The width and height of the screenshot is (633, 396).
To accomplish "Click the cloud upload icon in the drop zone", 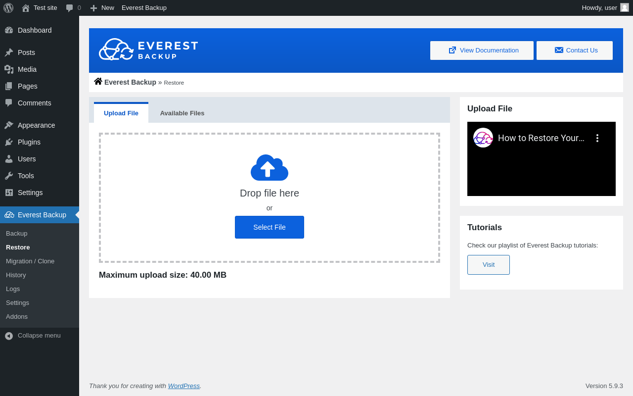I will (270, 168).
